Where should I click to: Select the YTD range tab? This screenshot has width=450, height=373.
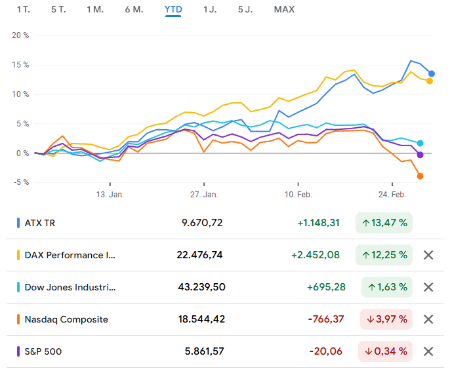click(173, 9)
